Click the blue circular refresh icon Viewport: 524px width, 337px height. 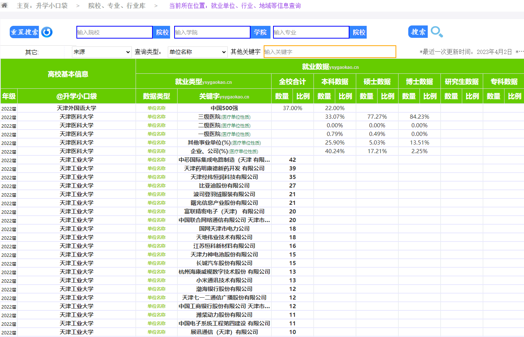(x=47, y=32)
